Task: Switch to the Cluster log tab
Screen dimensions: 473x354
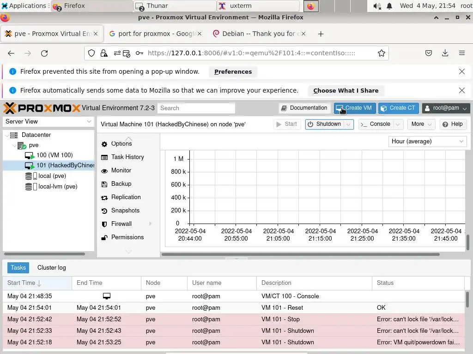Action: 52,268
